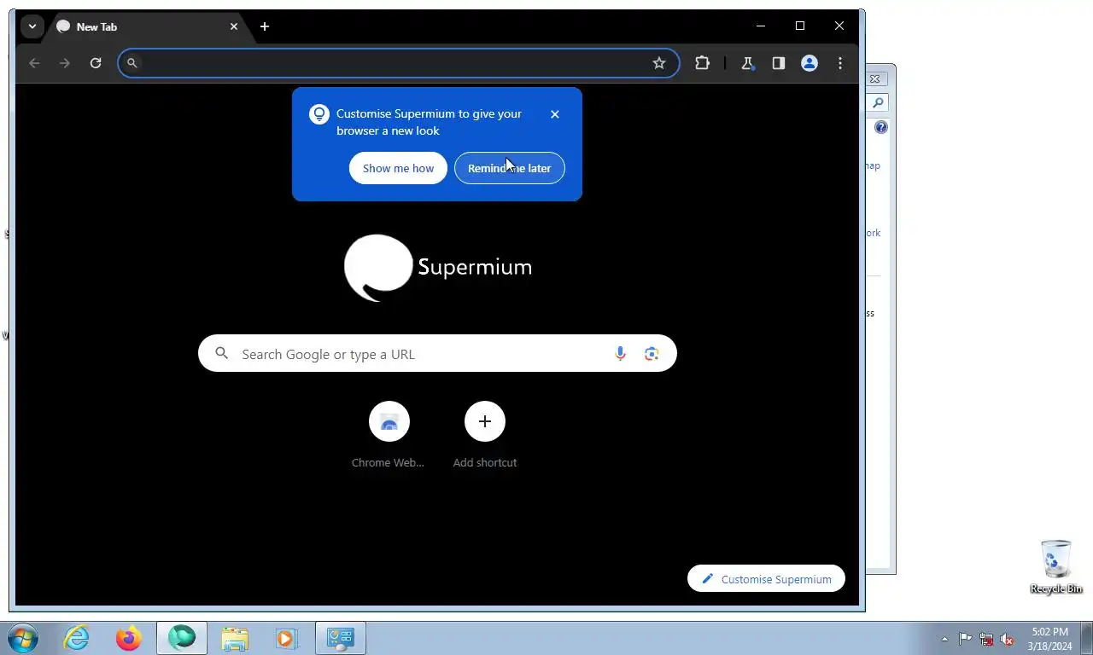Click the Add shortcut button
This screenshot has height=655, width=1093.
485,435
